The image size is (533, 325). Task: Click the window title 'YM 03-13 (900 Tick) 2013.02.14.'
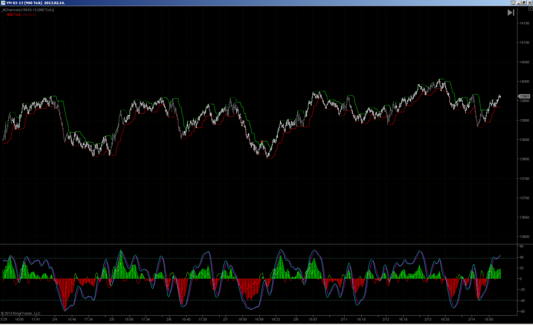pos(35,3)
